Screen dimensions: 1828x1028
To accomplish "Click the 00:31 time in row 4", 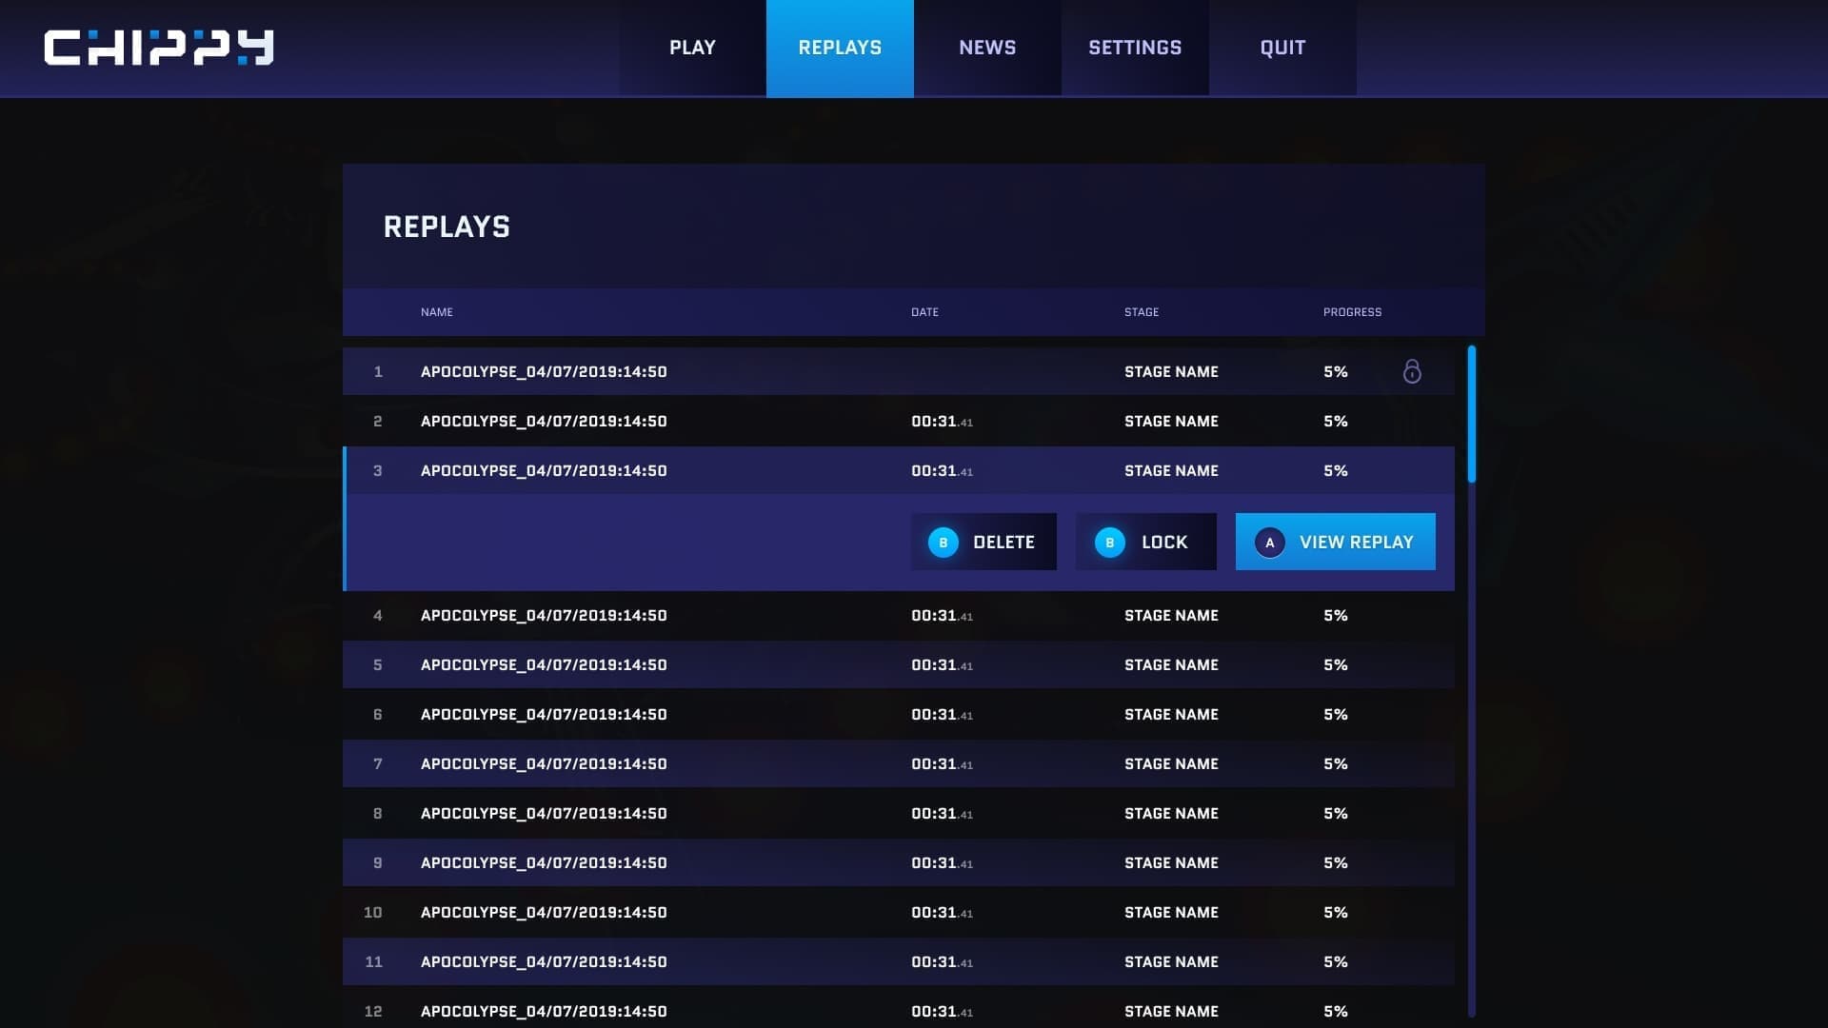I will (x=942, y=615).
